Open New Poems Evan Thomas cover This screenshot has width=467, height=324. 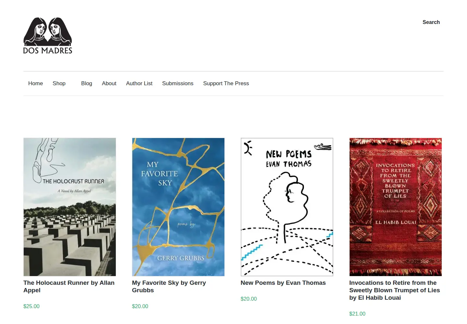287,207
